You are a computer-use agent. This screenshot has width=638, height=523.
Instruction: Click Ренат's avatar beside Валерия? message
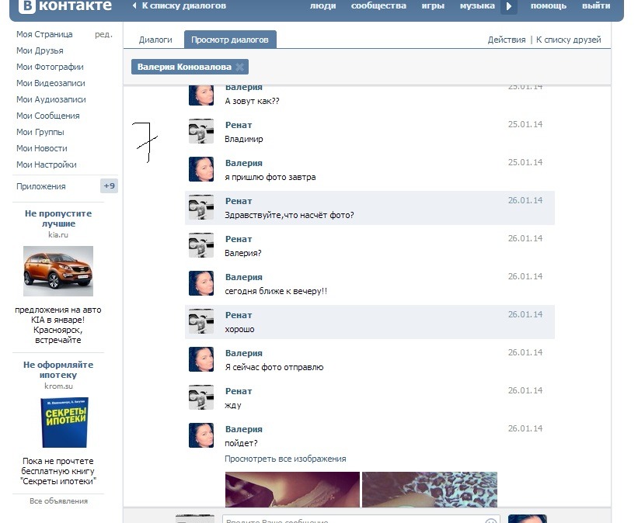tap(201, 245)
